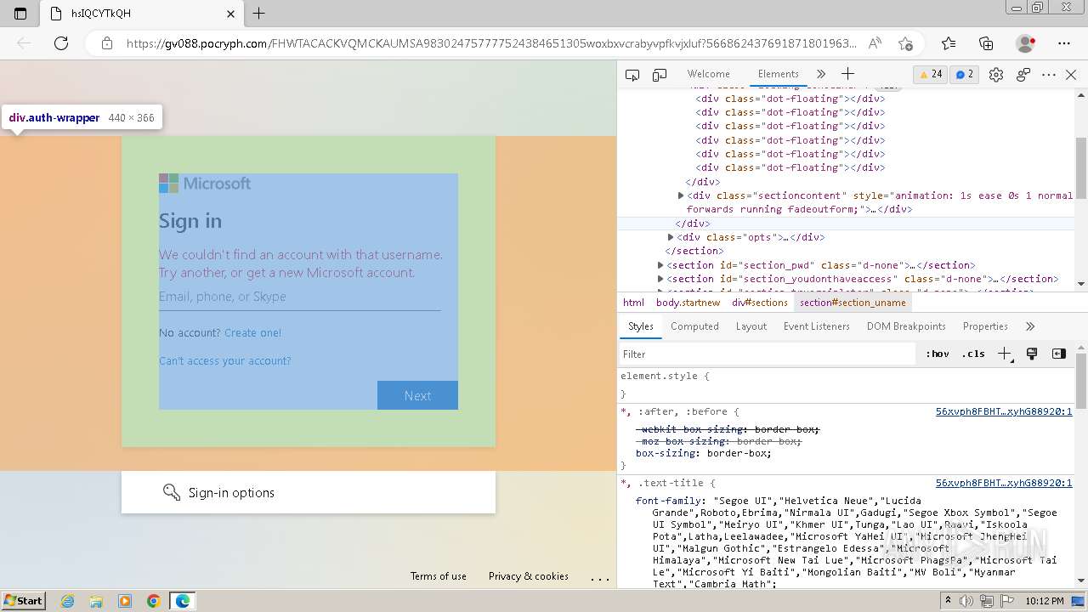Open Chrome from the taskbar

(x=153, y=601)
